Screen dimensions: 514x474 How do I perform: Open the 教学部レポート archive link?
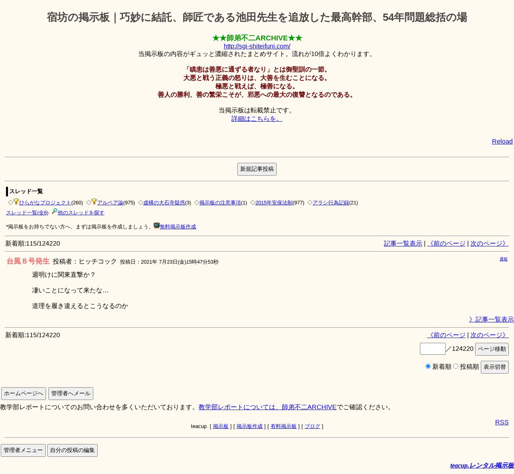coord(267,407)
